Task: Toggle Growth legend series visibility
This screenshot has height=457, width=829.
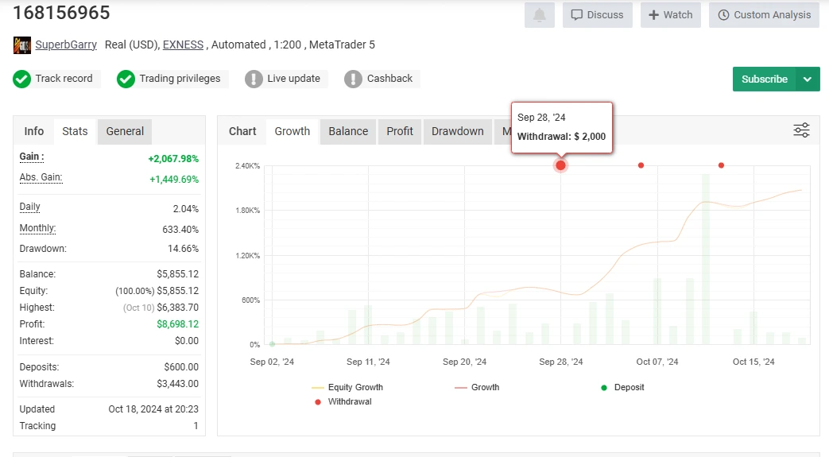Action: (x=477, y=387)
